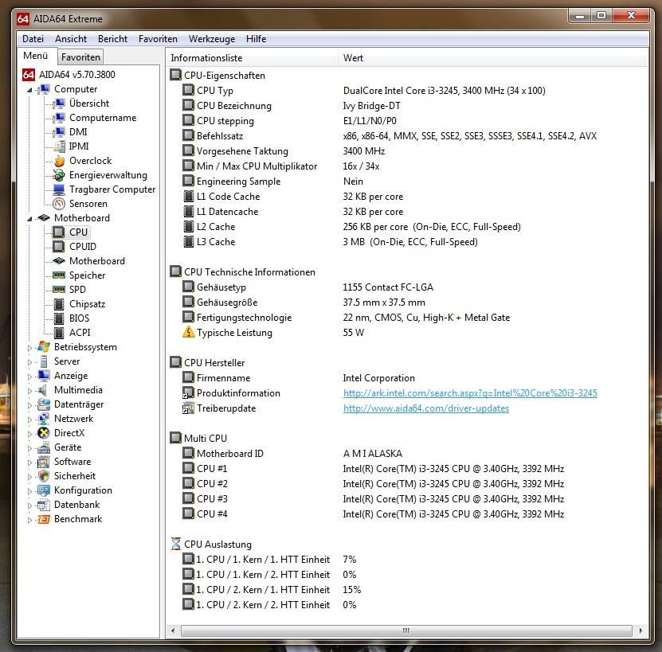Click the Informationsliste column header

click(252, 58)
